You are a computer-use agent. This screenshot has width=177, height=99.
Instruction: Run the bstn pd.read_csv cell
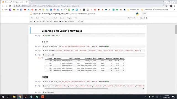point(43,46)
